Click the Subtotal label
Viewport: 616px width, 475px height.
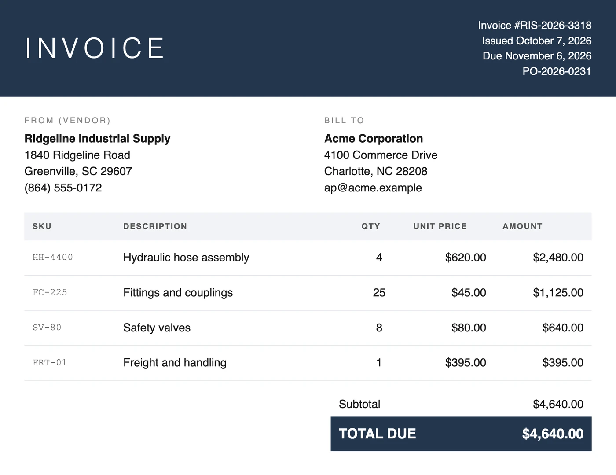point(359,404)
